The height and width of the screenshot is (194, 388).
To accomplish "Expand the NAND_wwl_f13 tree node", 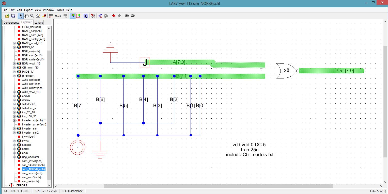I will [14, 43].
